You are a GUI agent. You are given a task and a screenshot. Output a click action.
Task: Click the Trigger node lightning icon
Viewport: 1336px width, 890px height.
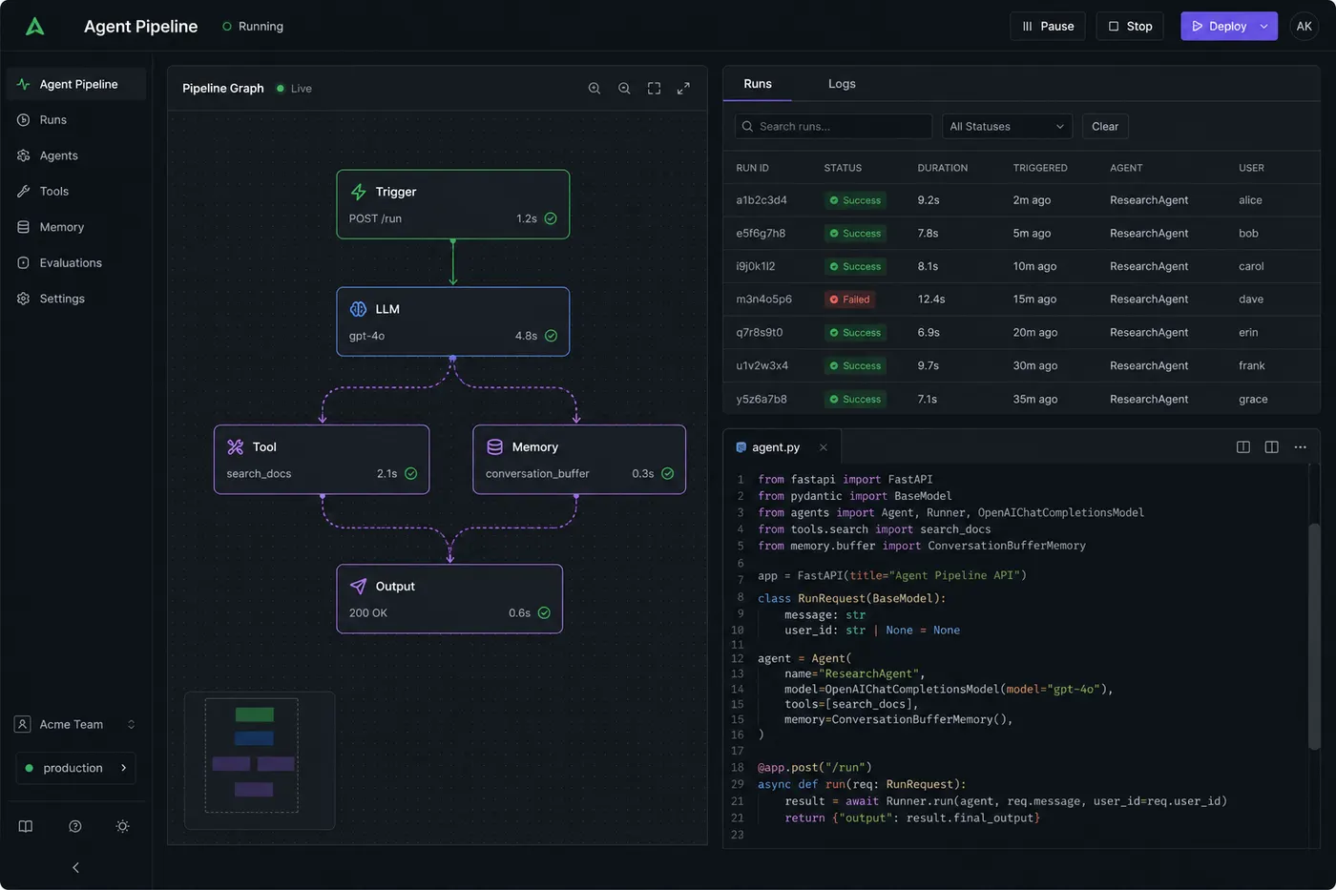[x=359, y=192]
